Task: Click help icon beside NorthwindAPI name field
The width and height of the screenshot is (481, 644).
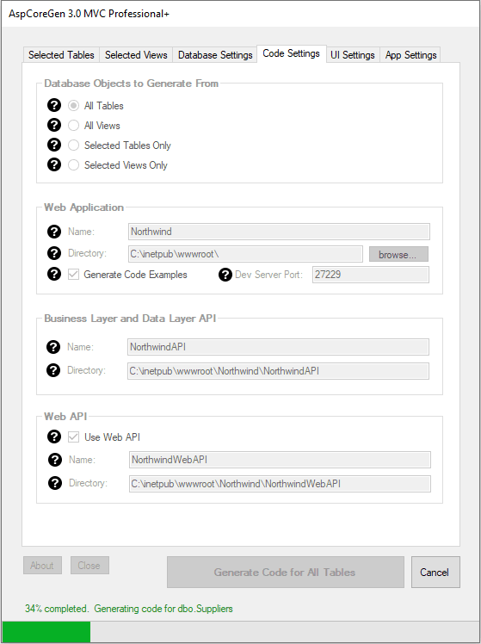Action: [x=53, y=347]
